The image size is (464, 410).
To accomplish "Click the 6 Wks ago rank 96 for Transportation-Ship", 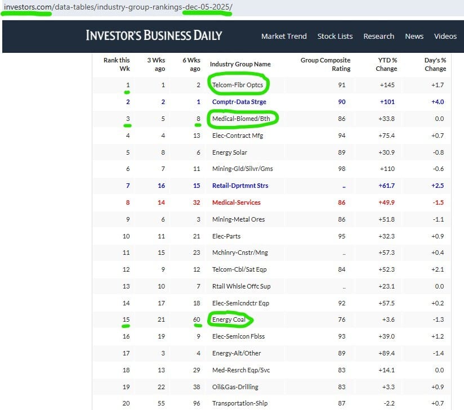I will click(x=197, y=403).
